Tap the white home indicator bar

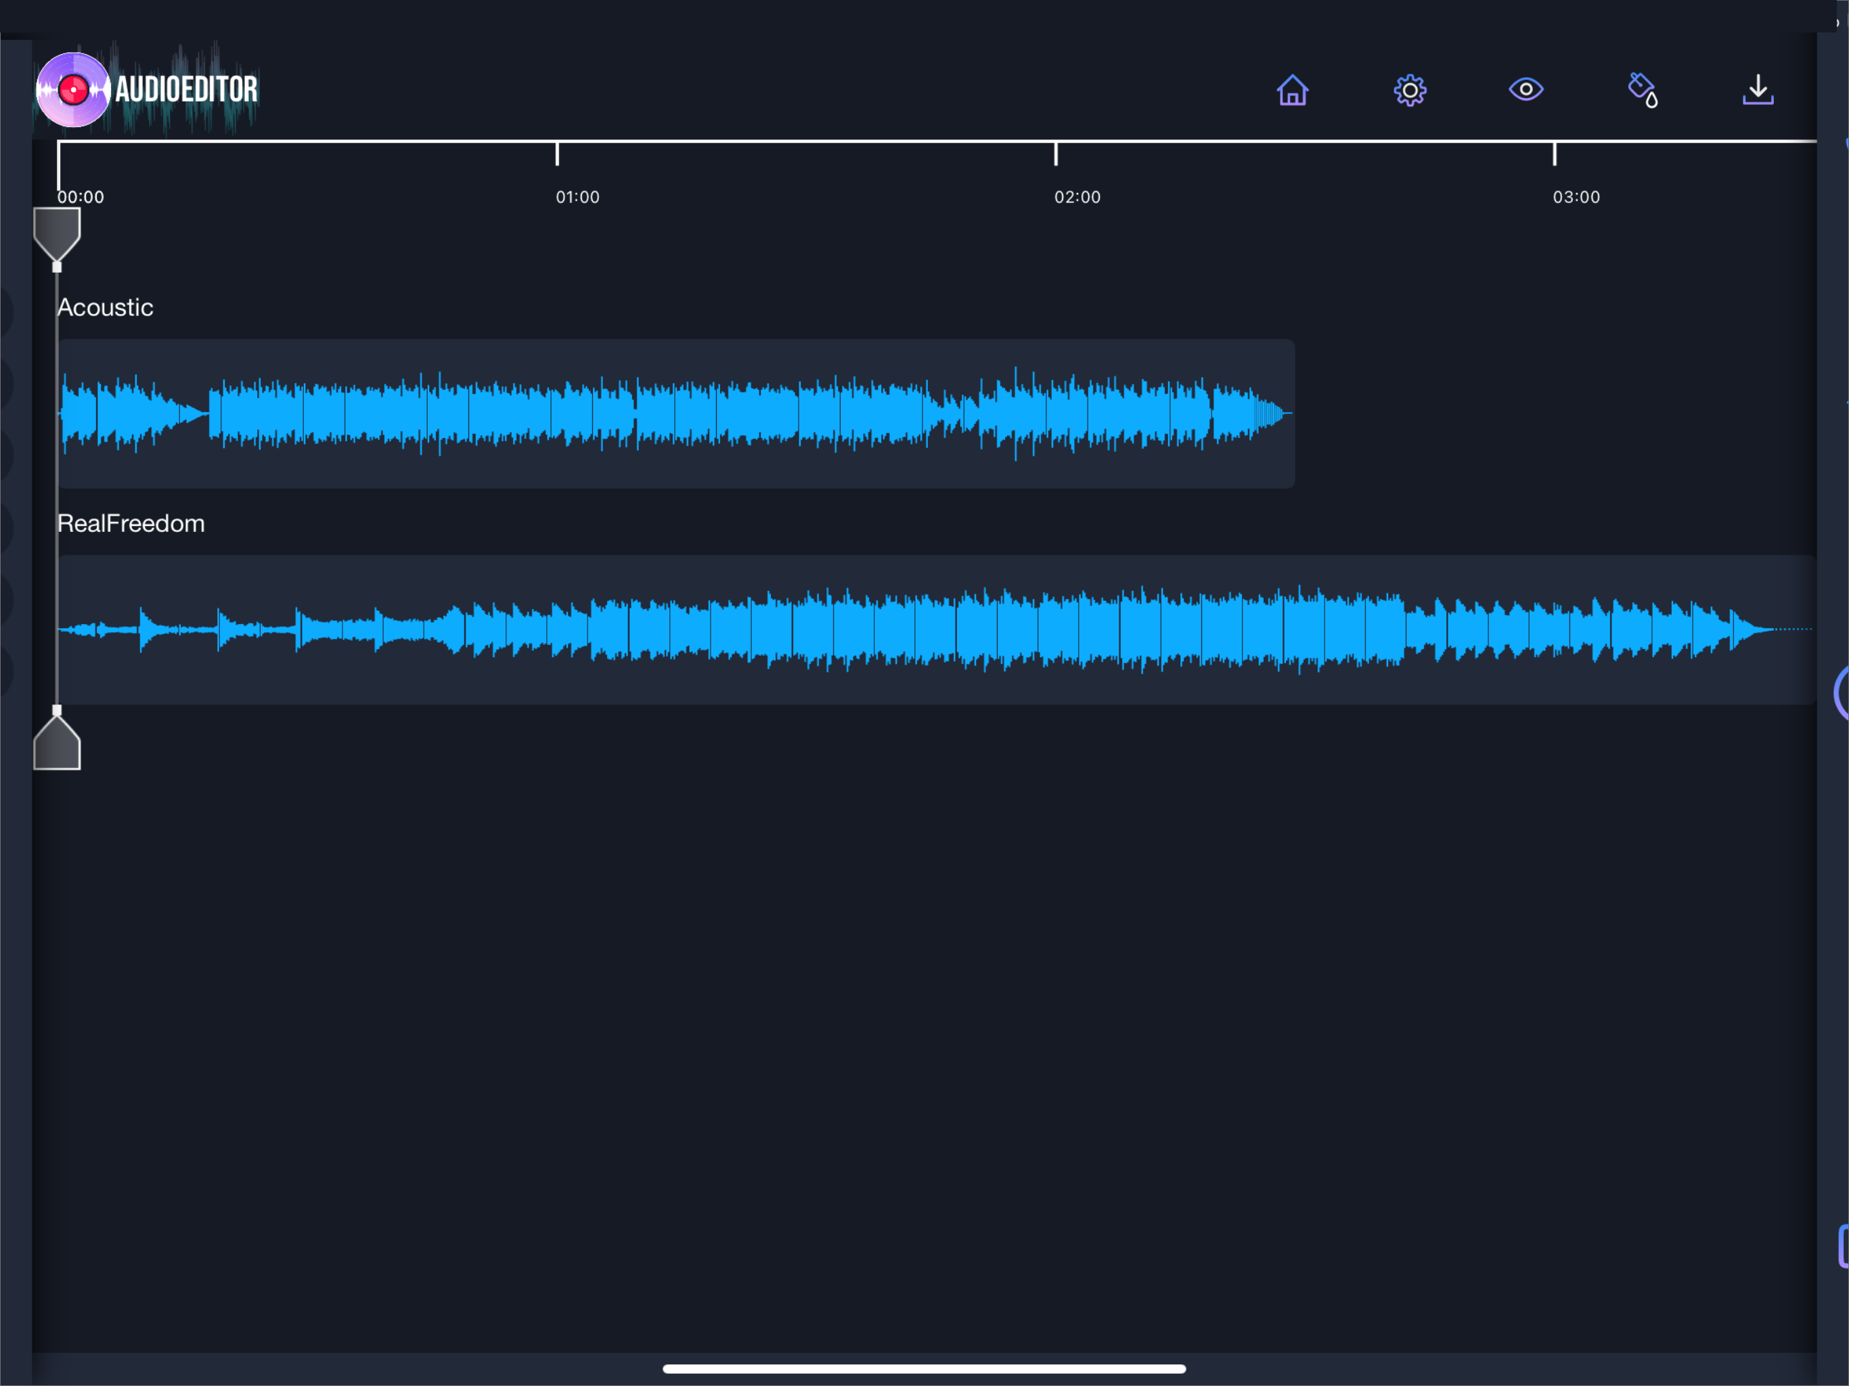924,1368
